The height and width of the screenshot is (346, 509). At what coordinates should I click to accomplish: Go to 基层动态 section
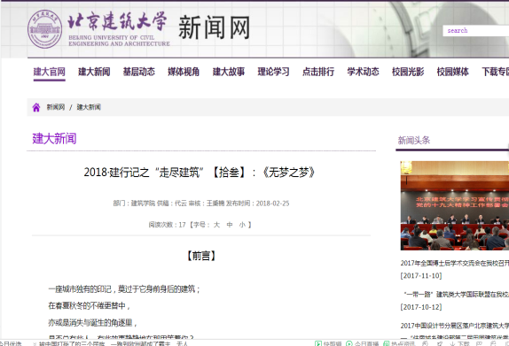point(139,72)
